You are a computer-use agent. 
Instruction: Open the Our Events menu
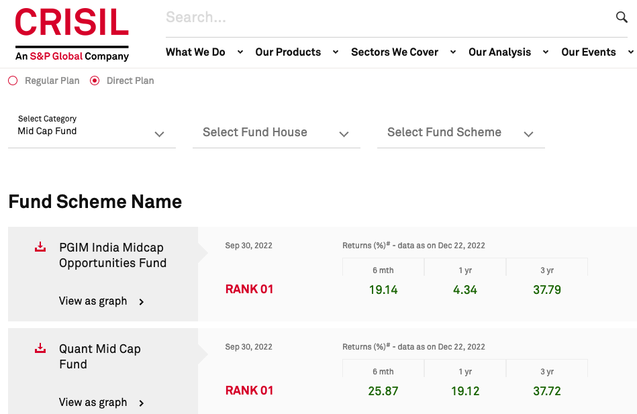(588, 52)
